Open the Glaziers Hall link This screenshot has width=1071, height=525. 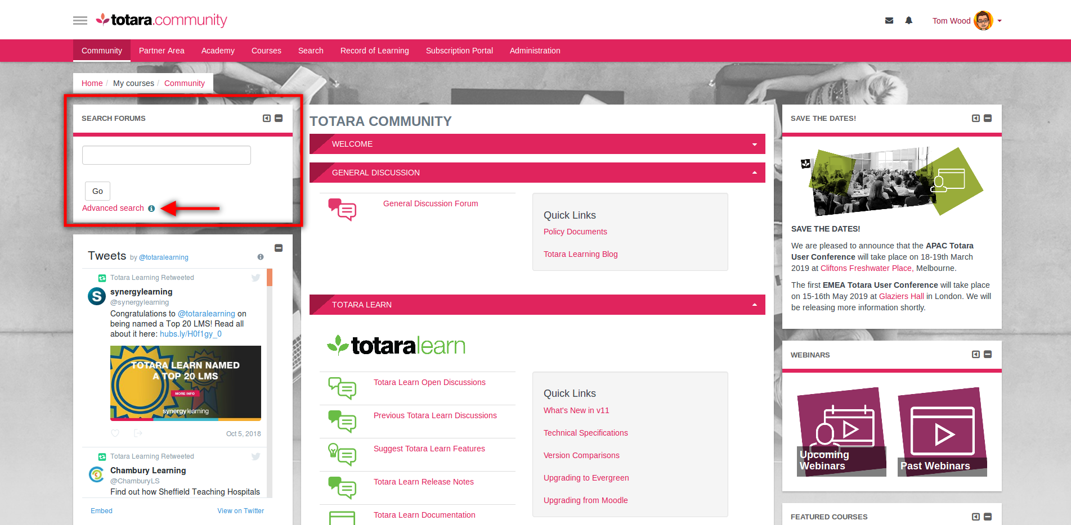pyautogui.click(x=902, y=296)
